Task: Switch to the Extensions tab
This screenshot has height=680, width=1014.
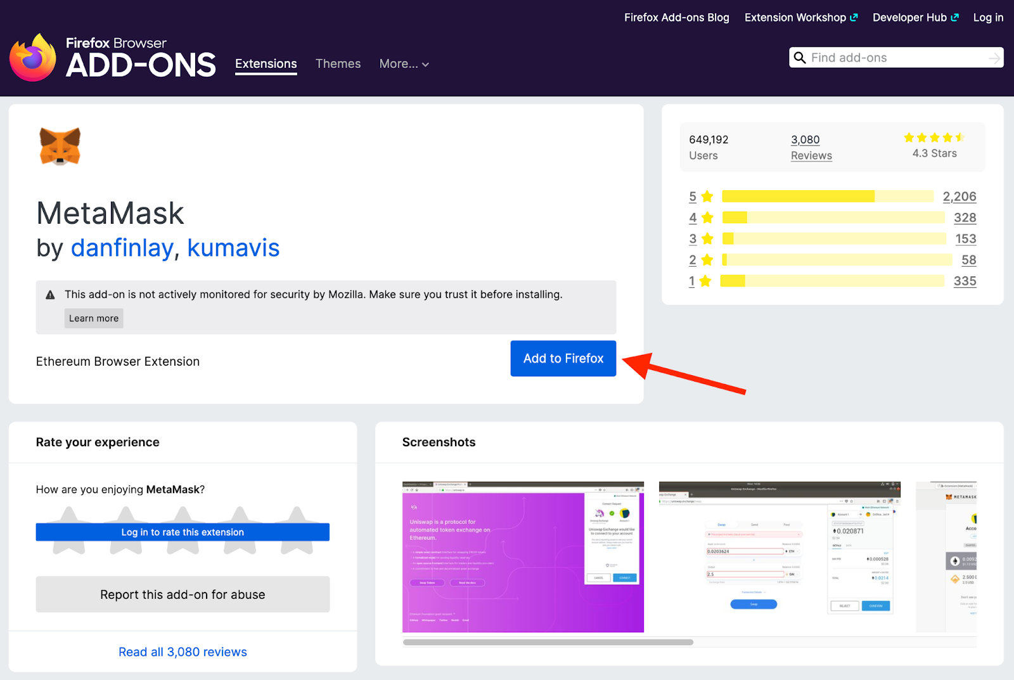Action: pyautogui.click(x=266, y=64)
